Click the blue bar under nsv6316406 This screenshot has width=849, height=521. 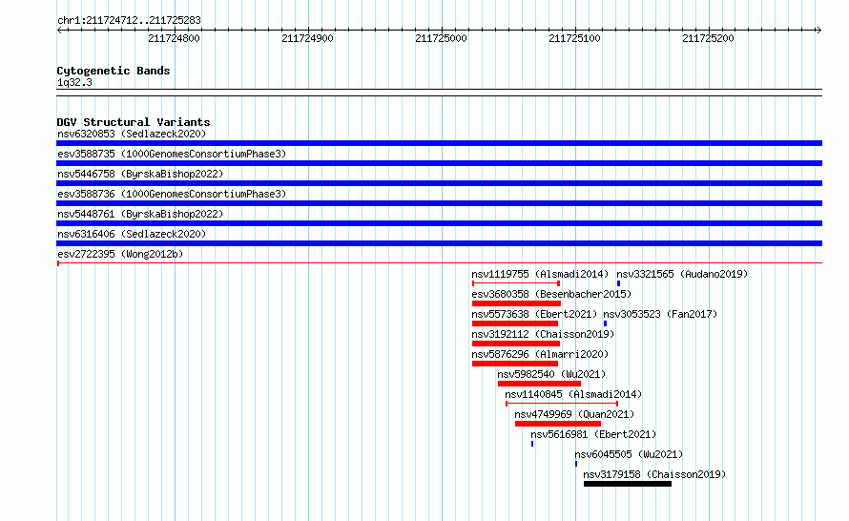[x=439, y=243]
